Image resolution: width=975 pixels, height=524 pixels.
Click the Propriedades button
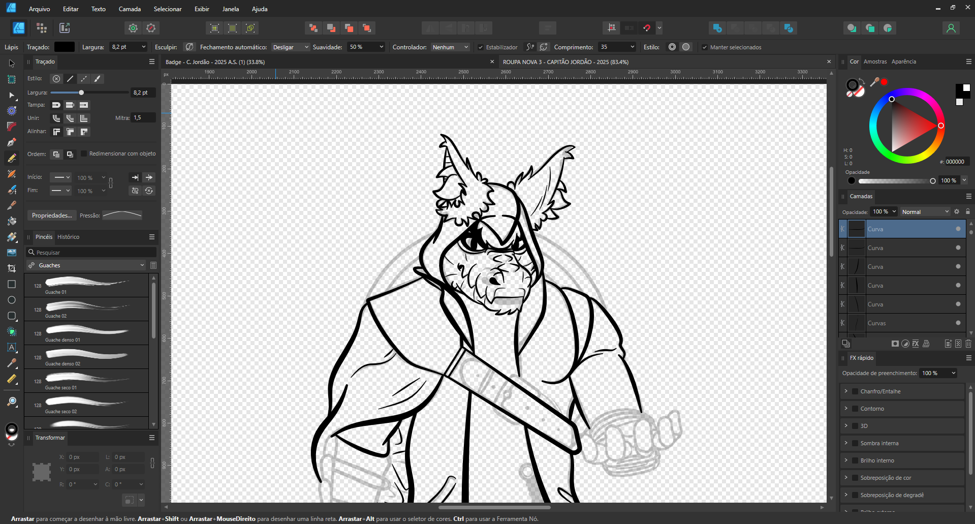pos(52,215)
